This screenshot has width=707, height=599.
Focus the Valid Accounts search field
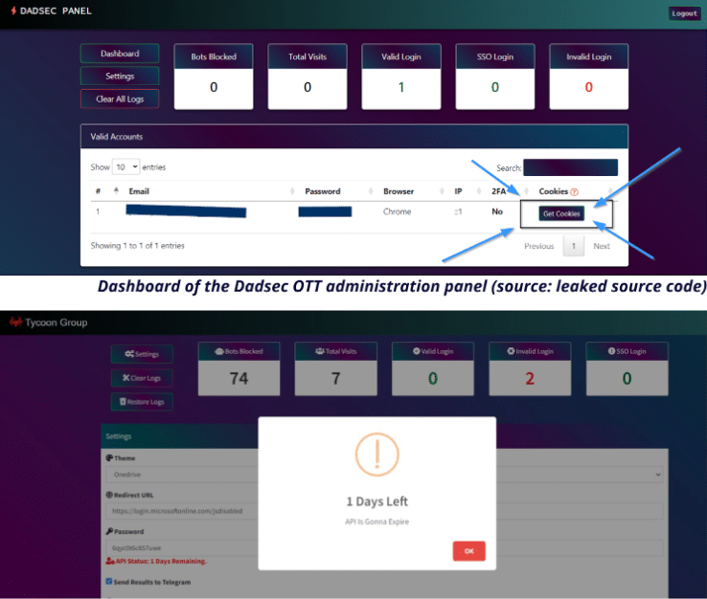point(570,167)
